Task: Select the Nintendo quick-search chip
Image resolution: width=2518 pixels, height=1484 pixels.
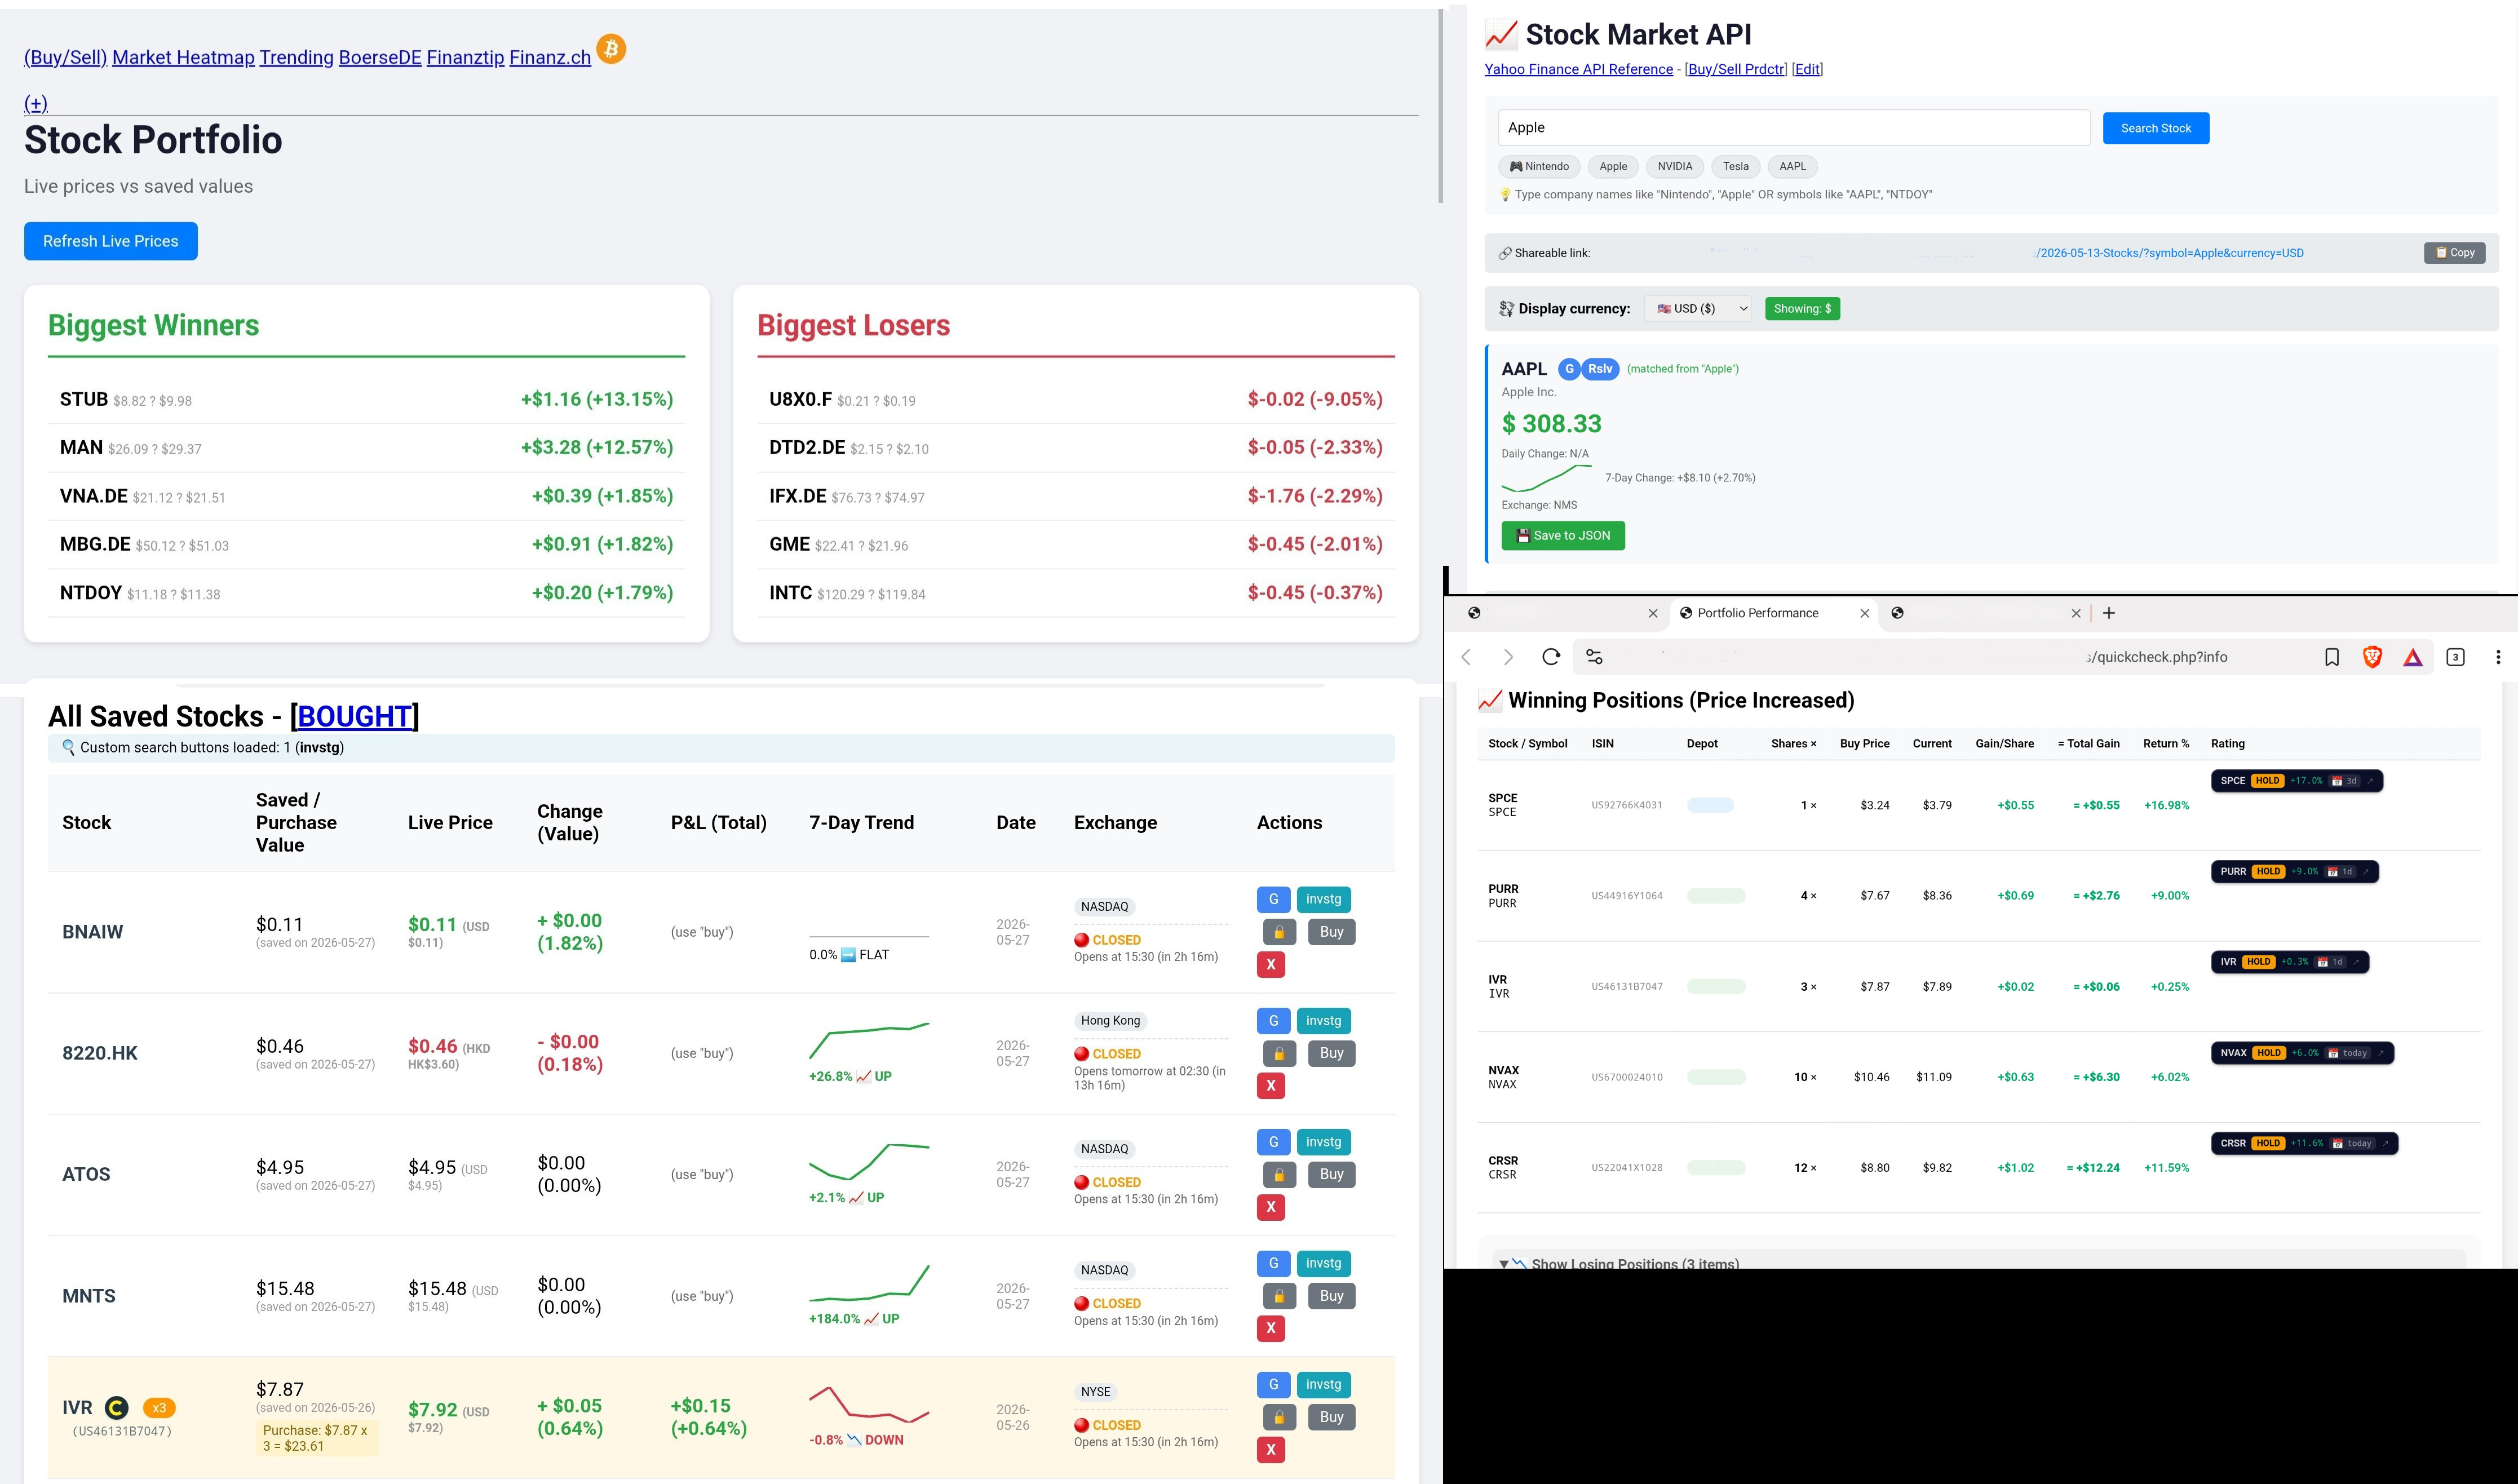Action: [1539, 167]
